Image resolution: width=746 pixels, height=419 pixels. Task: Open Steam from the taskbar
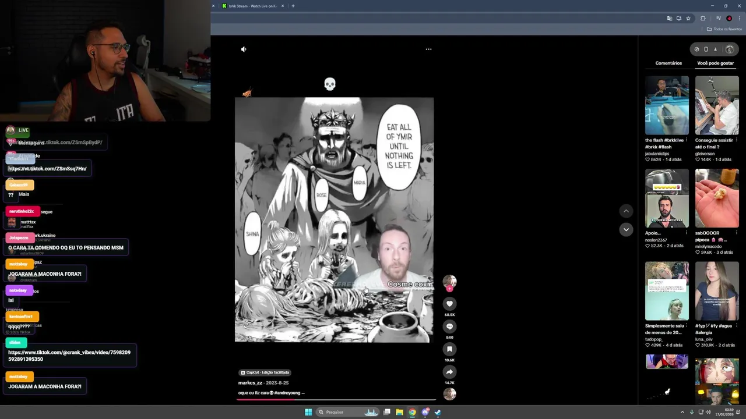tap(438, 412)
